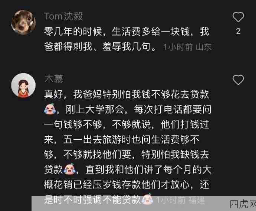The height and width of the screenshot is (211, 256).
Task: Click the crying emoji before 直到我和他们
Action: pyautogui.click(x=70, y=169)
